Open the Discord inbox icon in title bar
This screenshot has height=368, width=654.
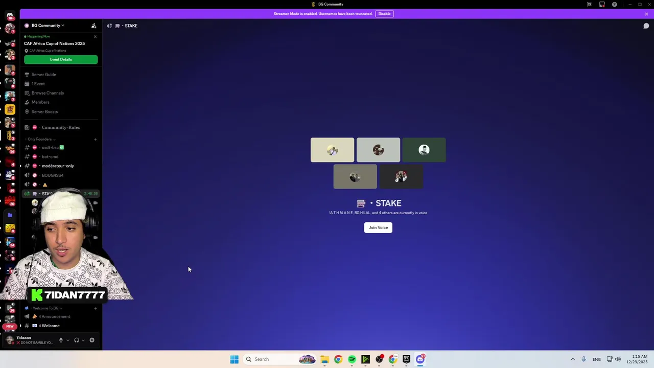pyautogui.click(x=602, y=4)
